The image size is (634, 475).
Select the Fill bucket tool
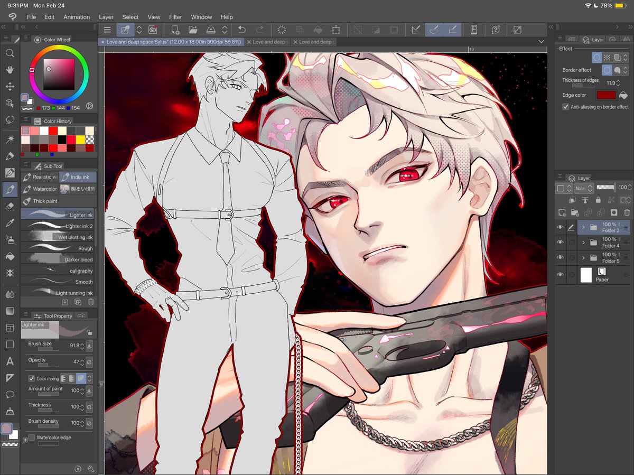tap(10, 257)
